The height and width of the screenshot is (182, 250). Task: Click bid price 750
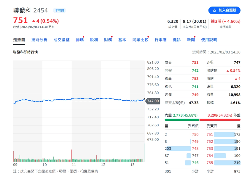pos(195,134)
